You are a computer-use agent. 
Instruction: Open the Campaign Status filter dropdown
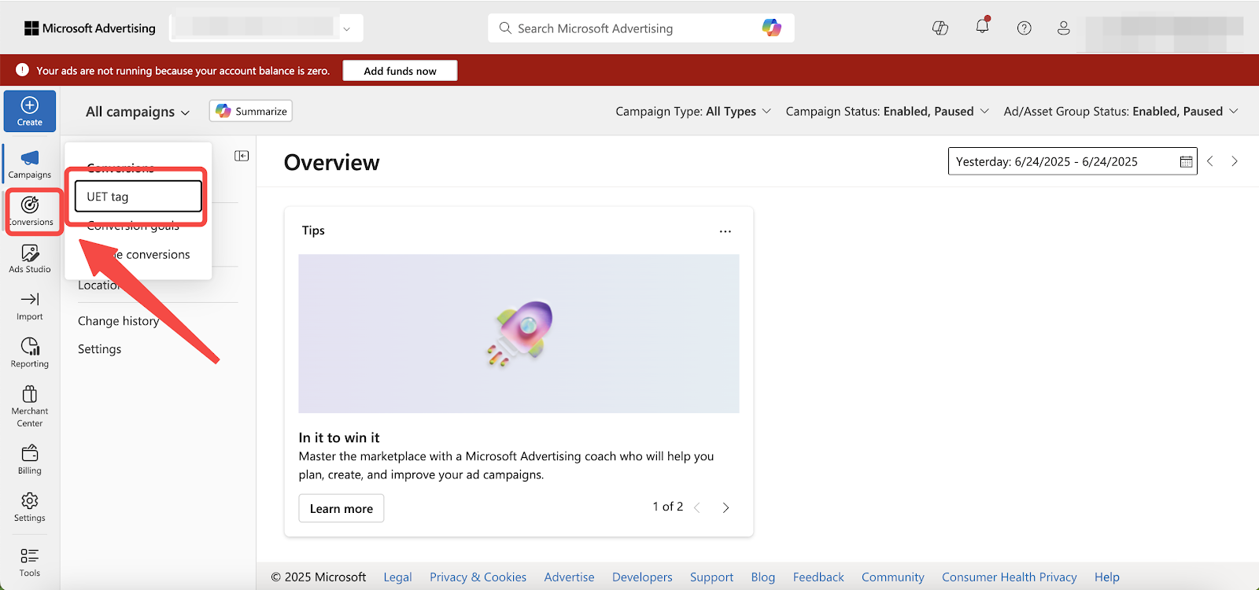887,111
